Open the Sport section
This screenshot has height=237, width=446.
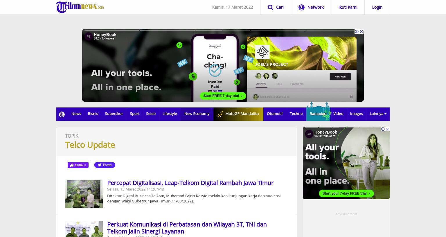pos(134,114)
